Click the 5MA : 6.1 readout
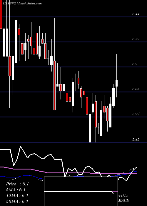The height and width of the screenshot is (206, 147). (x=16, y=190)
